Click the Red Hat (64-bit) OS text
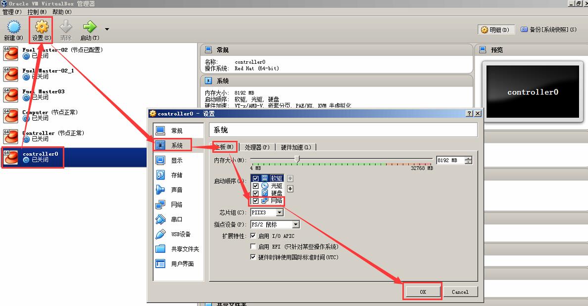 tap(257, 69)
